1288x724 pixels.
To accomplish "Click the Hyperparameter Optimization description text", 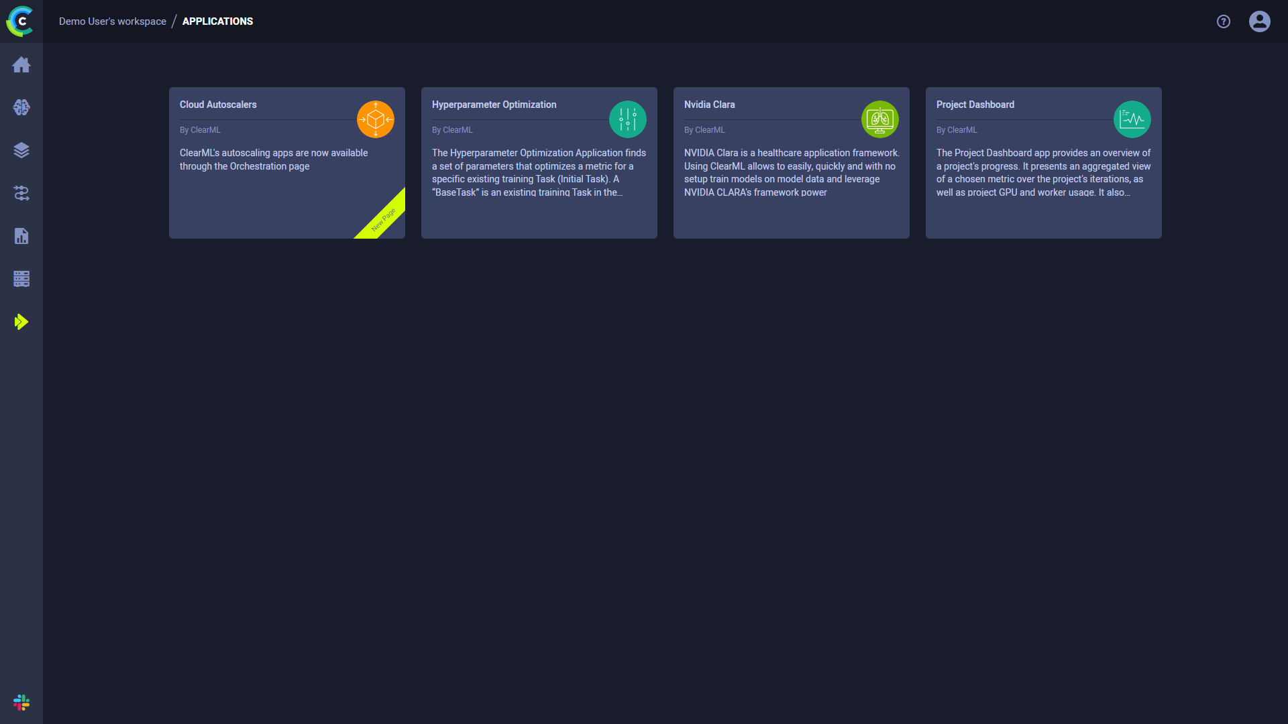I will click(539, 172).
